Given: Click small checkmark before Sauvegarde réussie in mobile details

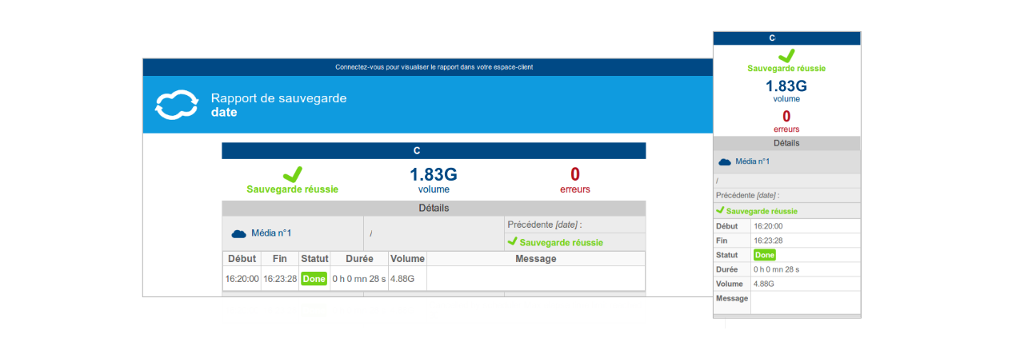Looking at the screenshot, I should pos(720,210).
